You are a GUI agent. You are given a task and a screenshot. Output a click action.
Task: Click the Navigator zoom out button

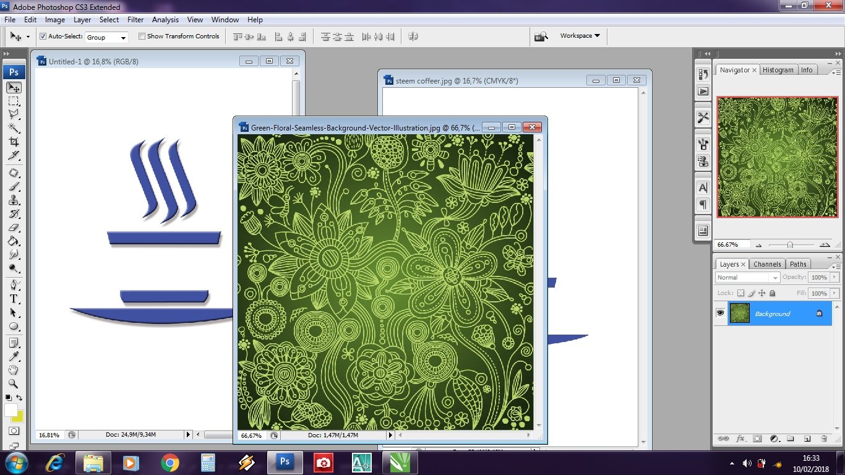pos(759,245)
